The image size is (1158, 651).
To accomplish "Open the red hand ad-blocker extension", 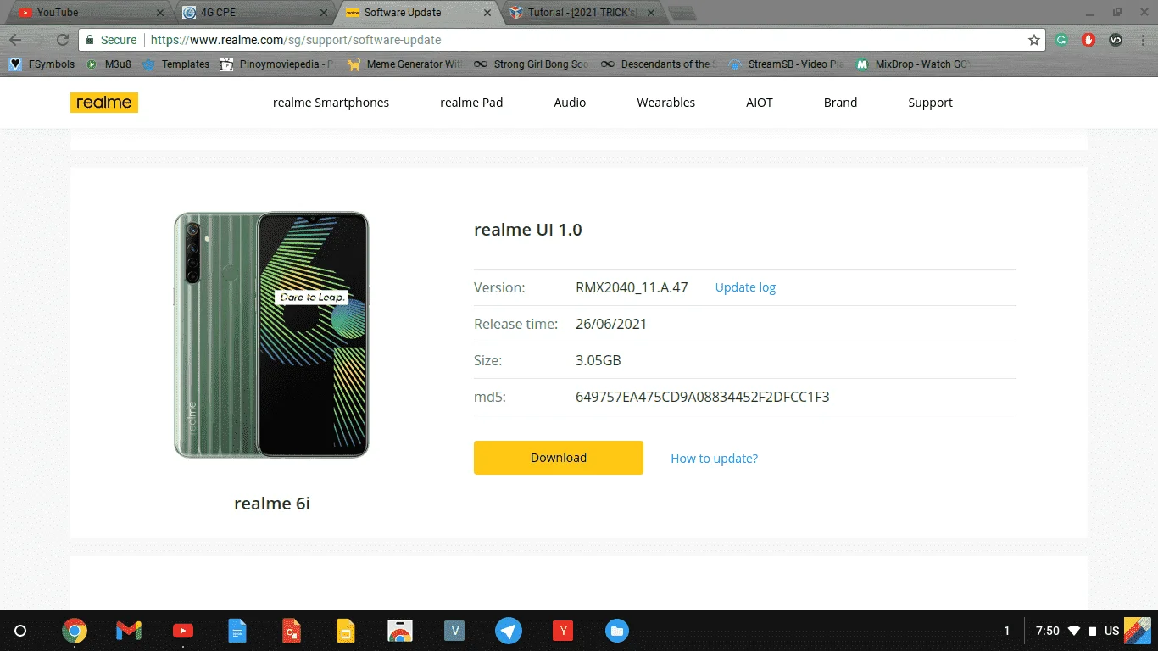I will [x=1088, y=40].
